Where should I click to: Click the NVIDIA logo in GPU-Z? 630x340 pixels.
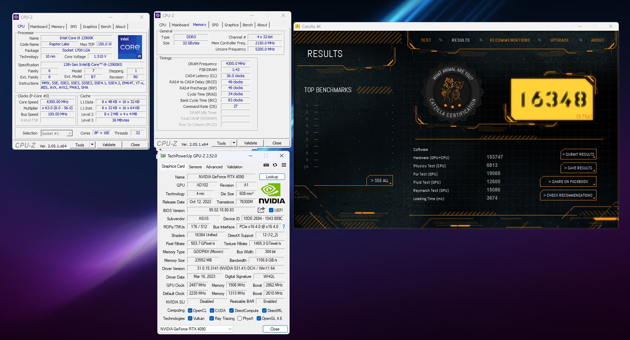(272, 194)
